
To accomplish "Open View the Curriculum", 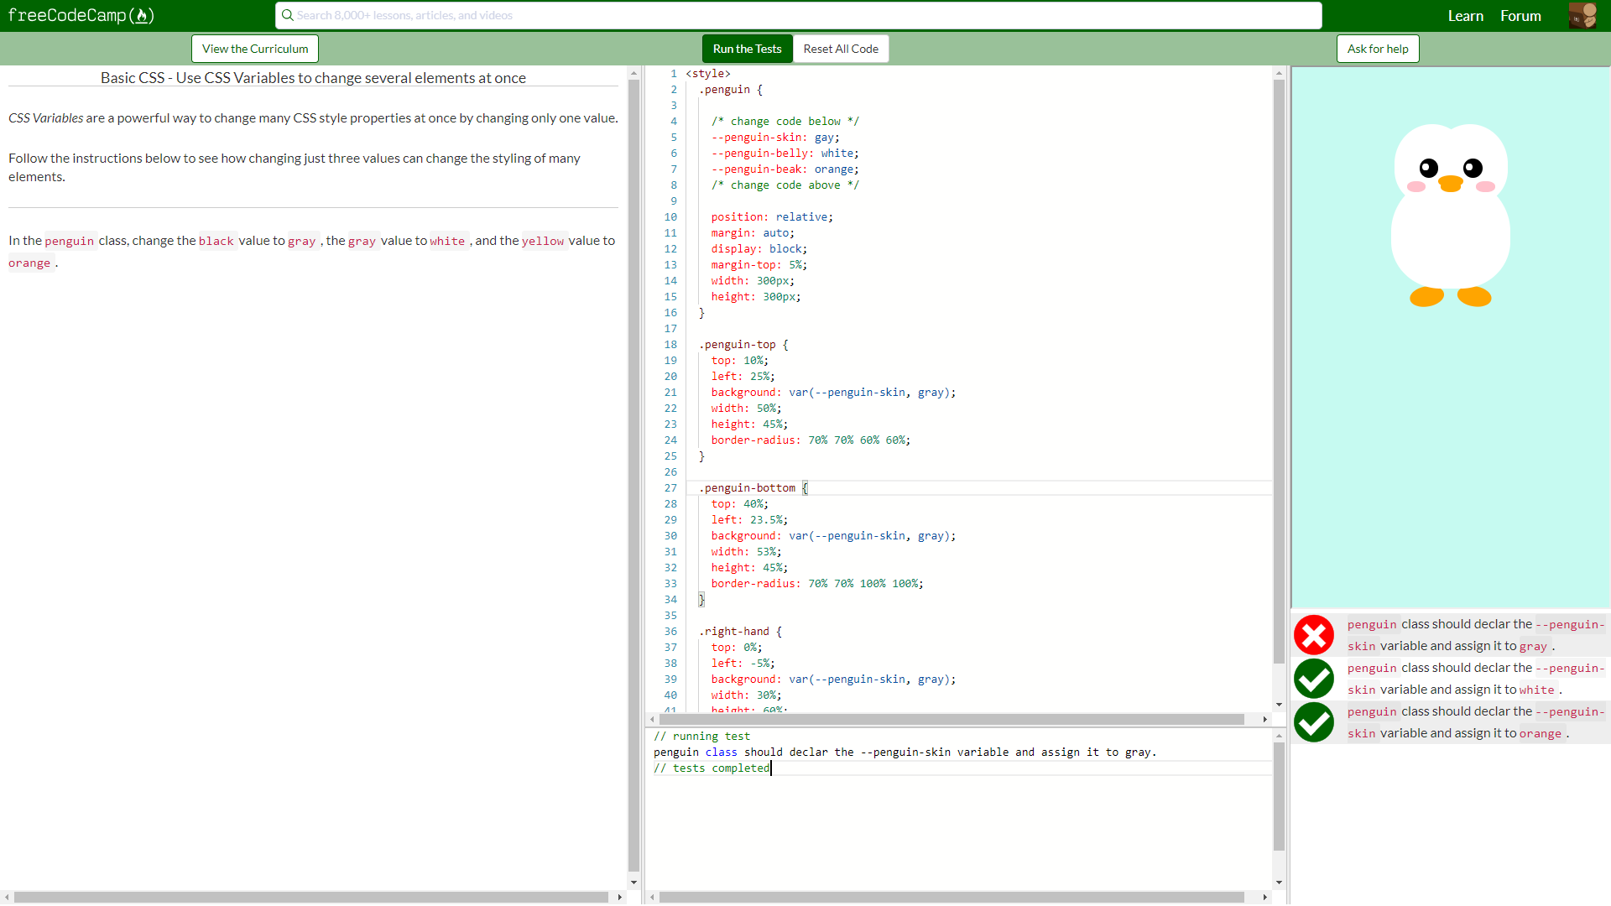I will coord(255,49).
